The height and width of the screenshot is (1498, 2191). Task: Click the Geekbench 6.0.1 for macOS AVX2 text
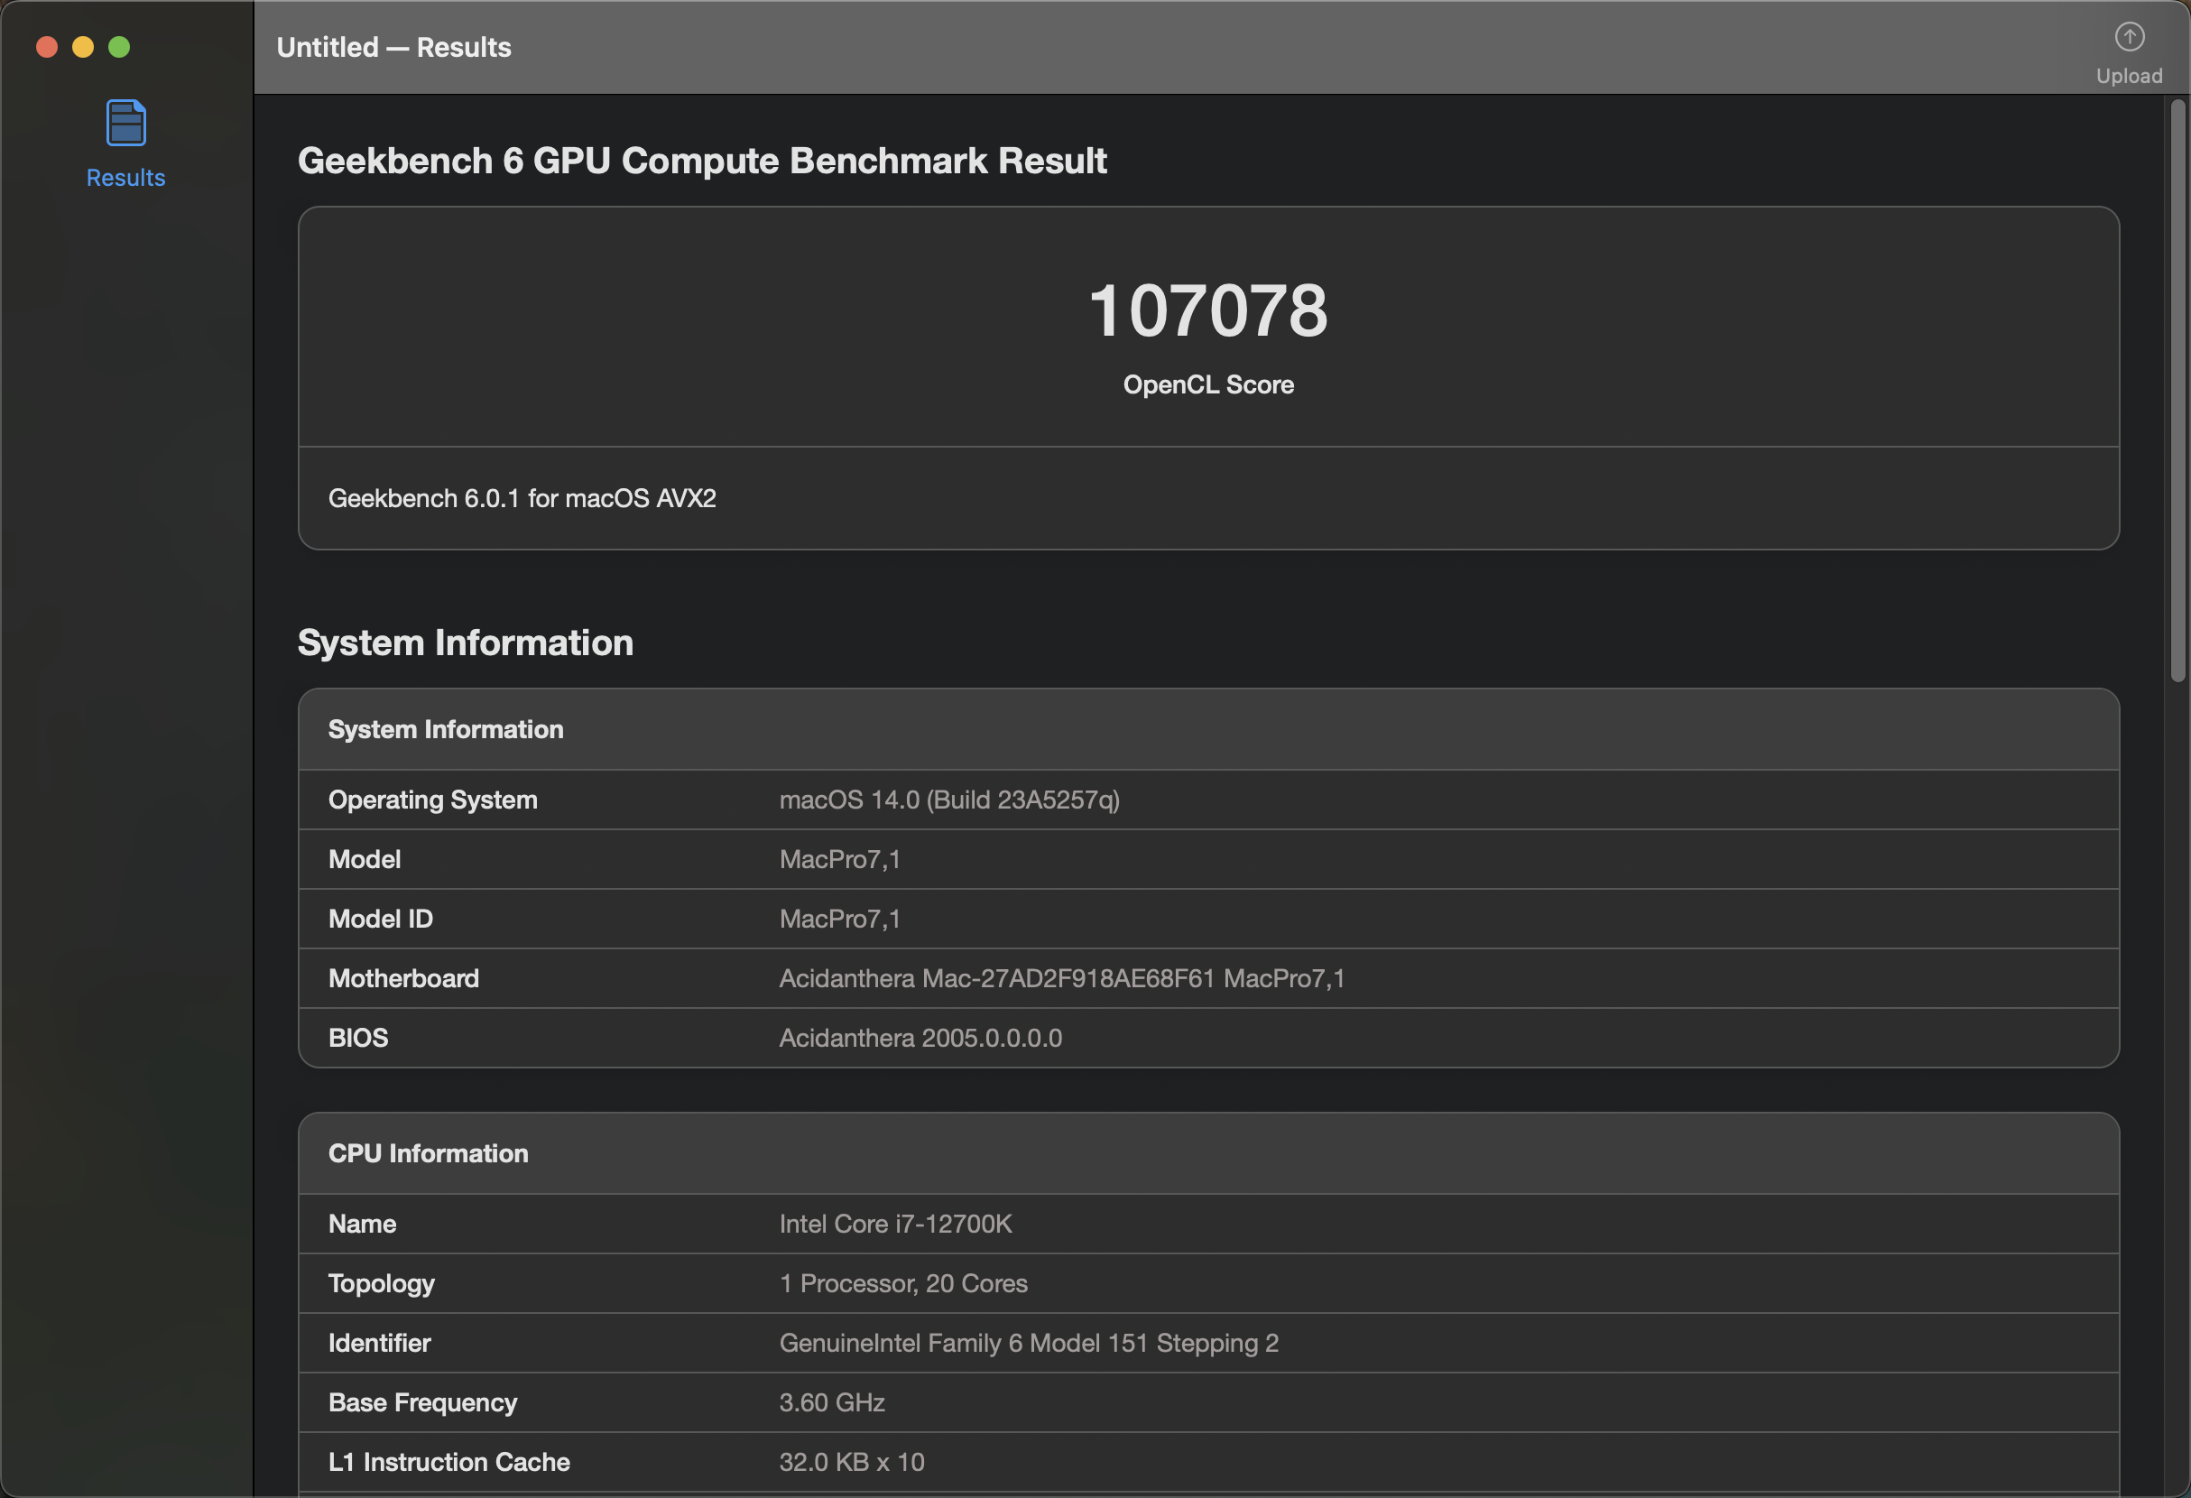pyautogui.click(x=522, y=498)
